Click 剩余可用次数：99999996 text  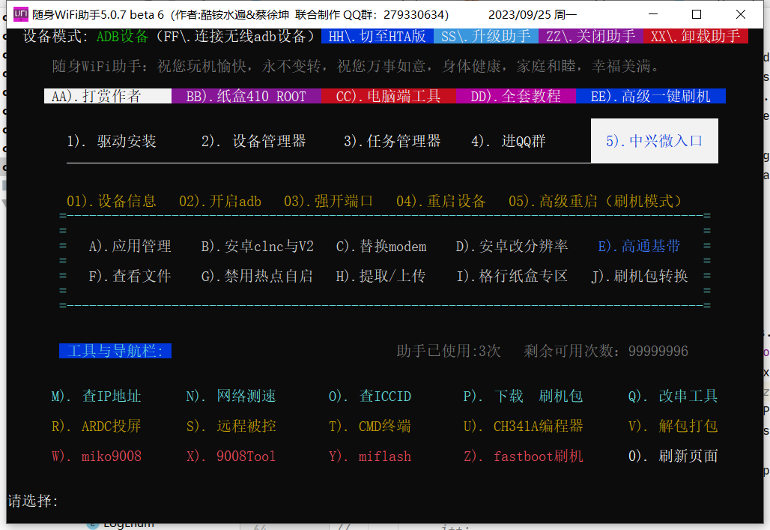pyautogui.click(x=605, y=351)
